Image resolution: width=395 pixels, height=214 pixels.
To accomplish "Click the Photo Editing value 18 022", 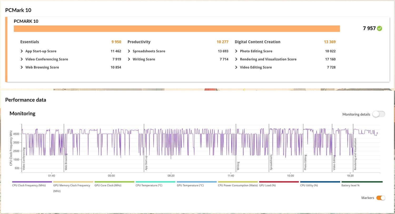I will click(x=330, y=51).
